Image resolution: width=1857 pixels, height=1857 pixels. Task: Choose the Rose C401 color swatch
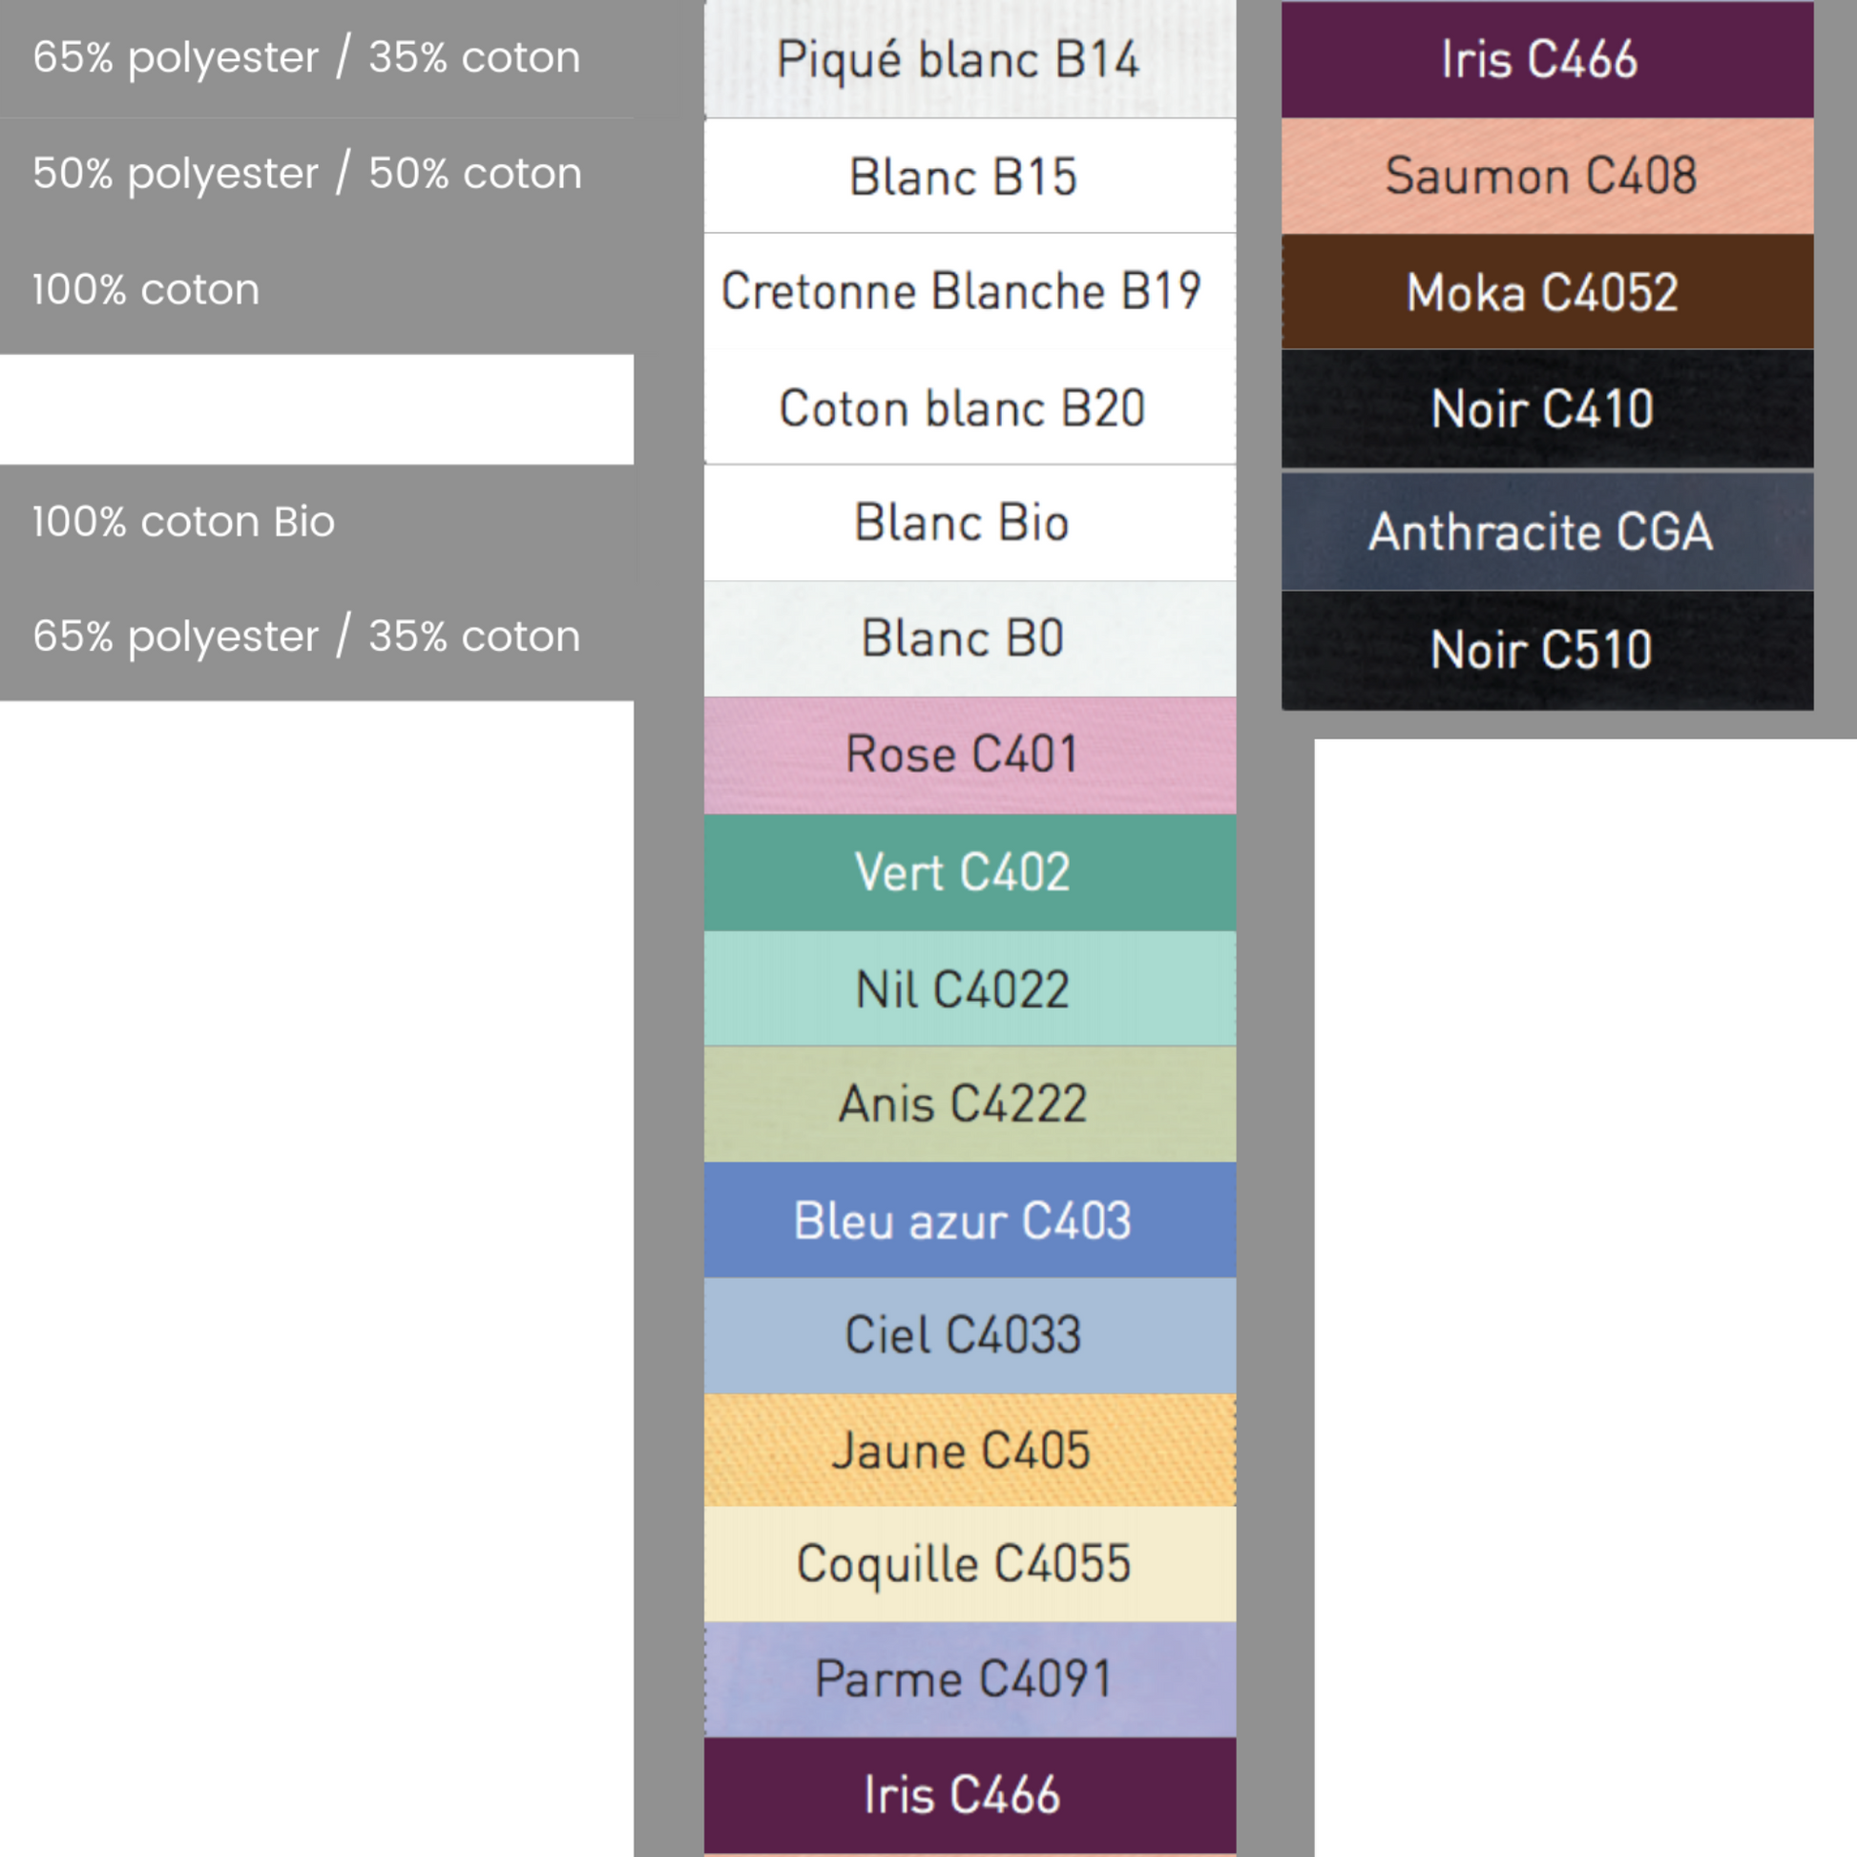(x=969, y=755)
